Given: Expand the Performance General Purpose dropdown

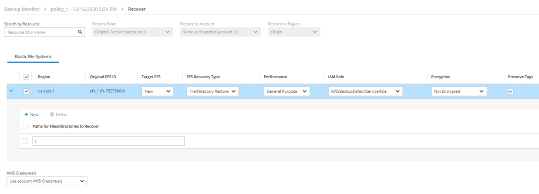Looking at the screenshot, I should tap(286, 91).
